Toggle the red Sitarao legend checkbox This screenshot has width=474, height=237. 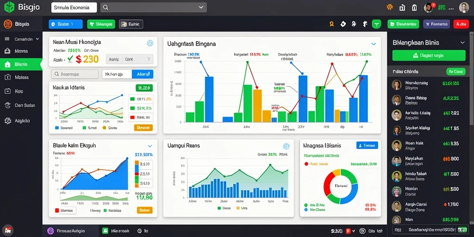click(57, 211)
